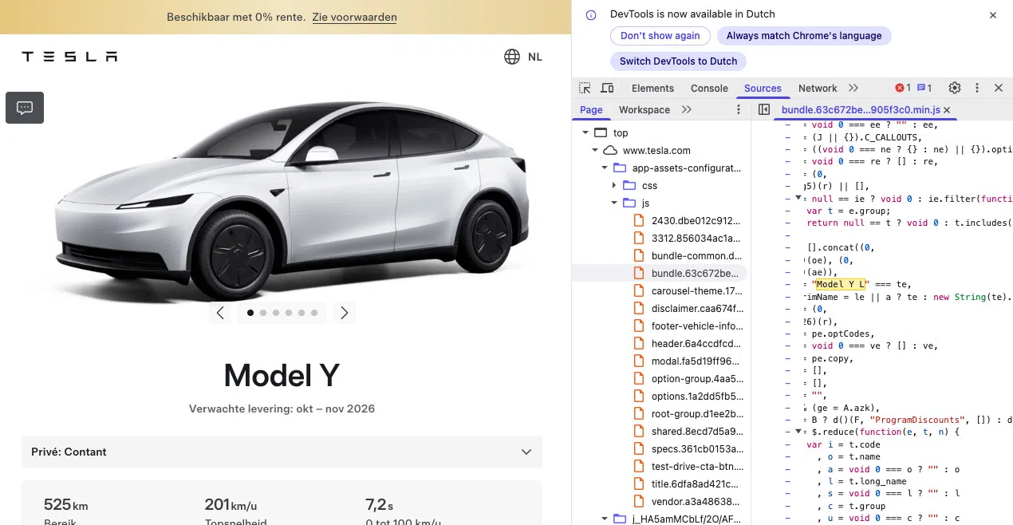The width and height of the screenshot is (1013, 525).
Task: Collapse the app-assets-configurat folder
Action: 605,168
